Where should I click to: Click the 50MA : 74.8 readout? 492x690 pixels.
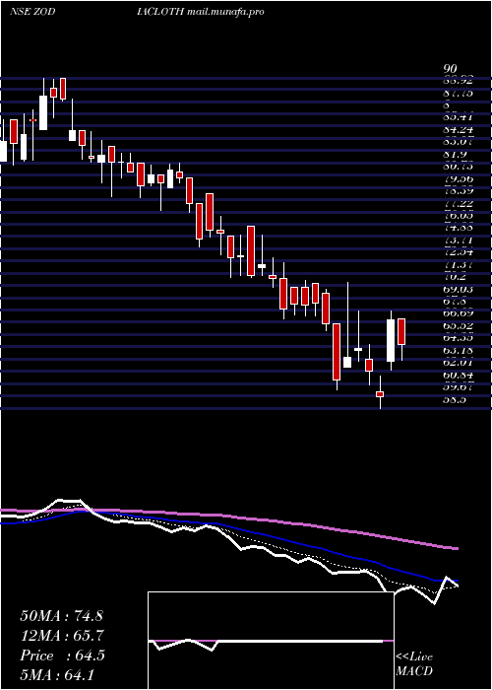[61, 616]
